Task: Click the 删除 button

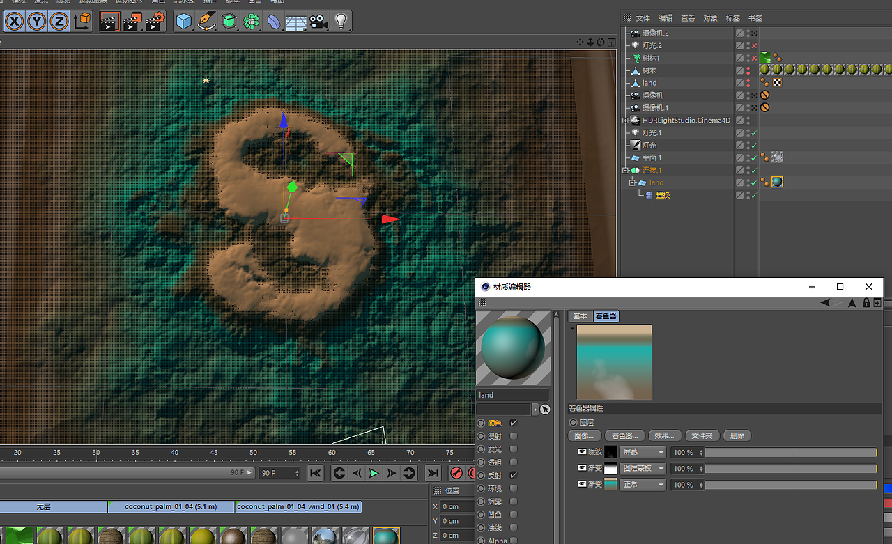Action: click(x=737, y=436)
